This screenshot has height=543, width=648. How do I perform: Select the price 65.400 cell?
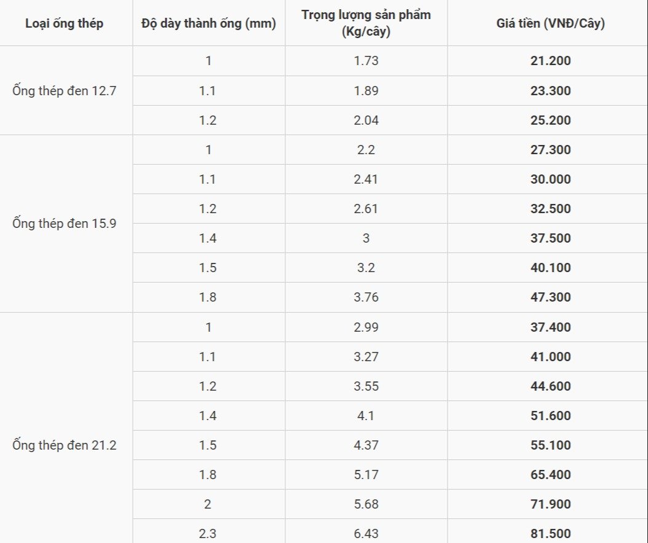click(x=550, y=474)
